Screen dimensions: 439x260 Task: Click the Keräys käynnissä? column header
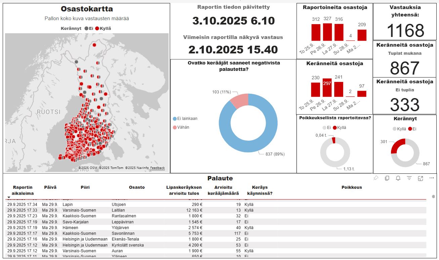260,190
